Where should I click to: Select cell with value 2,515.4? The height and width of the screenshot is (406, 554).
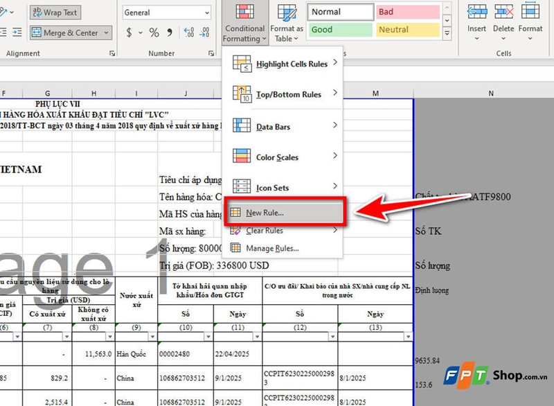tap(47, 400)
